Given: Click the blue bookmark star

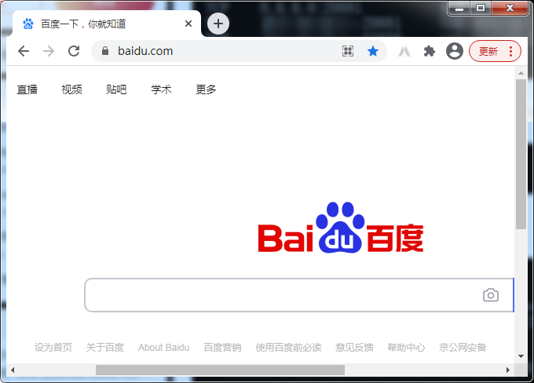Looking at the screenshot, I should [373, 51].
